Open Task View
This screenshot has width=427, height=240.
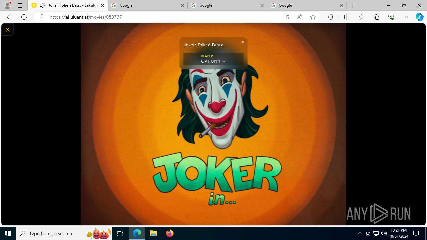click(120, 233)
